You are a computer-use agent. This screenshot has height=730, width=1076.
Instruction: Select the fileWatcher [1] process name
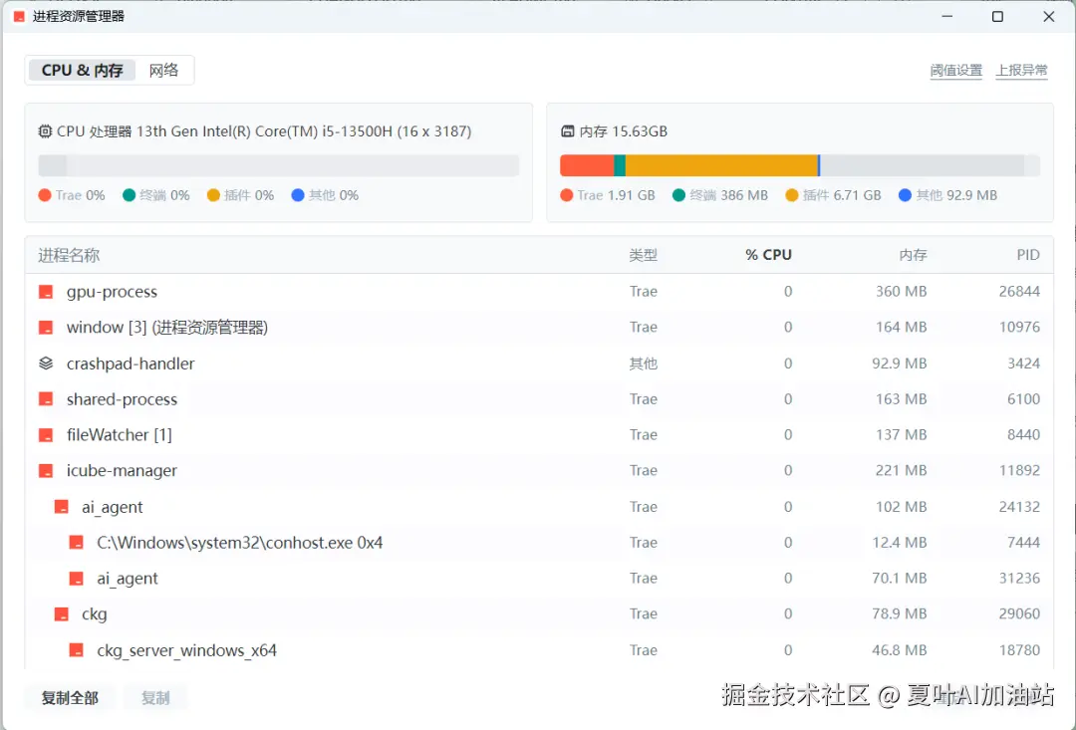(x=120, y=435)
